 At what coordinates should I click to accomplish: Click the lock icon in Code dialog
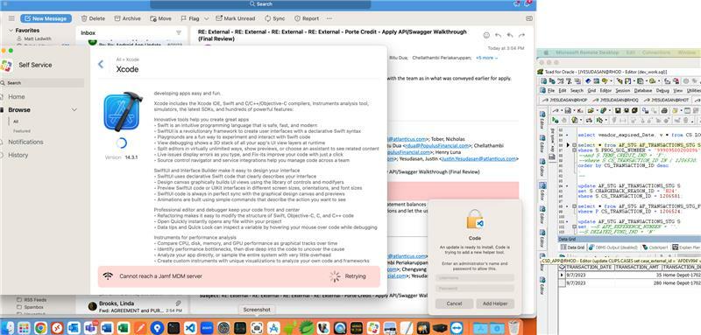(x=474, y=220)
